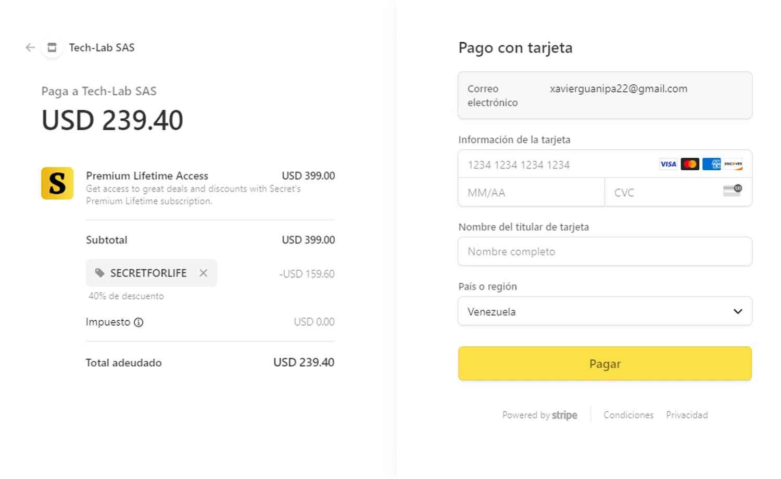Click the Tech-Lab SAS storefront icon

52,47
